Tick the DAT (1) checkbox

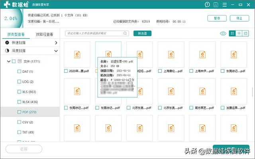coord(19,72)
